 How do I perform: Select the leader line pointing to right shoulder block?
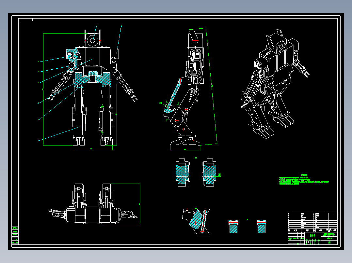(119, 40)
